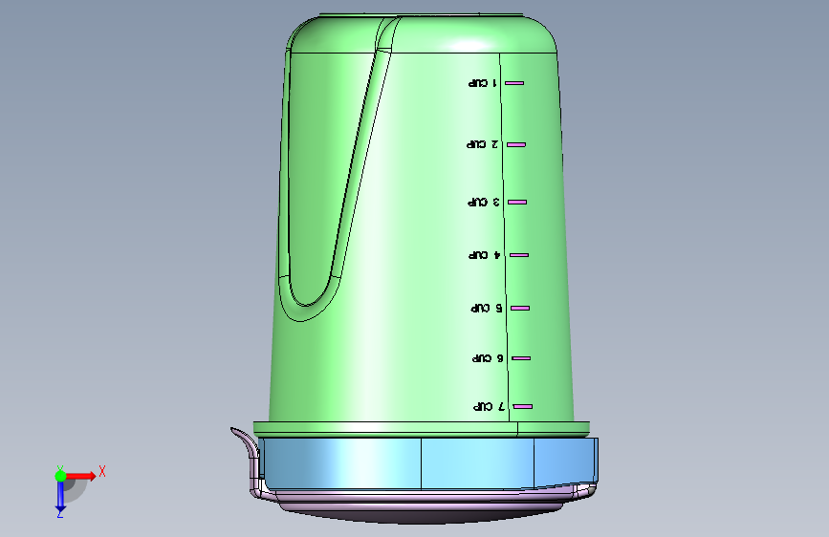Pick the pink tick mark beside 1 CUP

[x=514, y=83]
